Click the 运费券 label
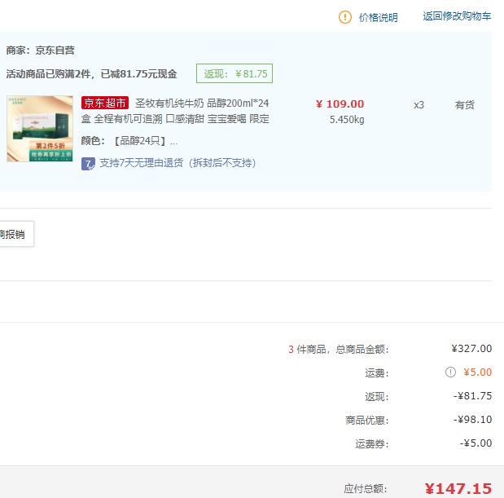 tap(372, 443)
